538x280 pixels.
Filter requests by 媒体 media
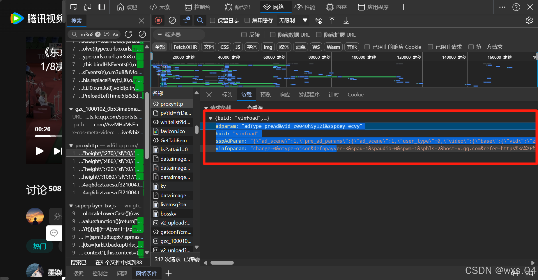pos(284,47)
